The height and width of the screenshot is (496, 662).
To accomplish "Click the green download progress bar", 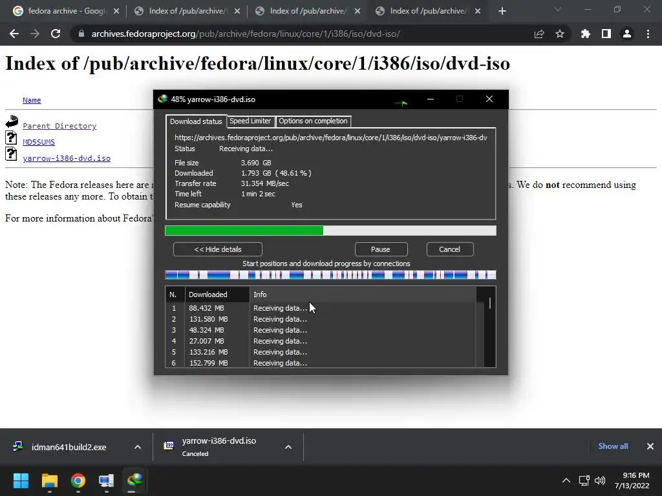I will coord(330,231).
